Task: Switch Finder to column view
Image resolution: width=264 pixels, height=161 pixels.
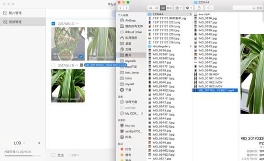Action: 163,8
